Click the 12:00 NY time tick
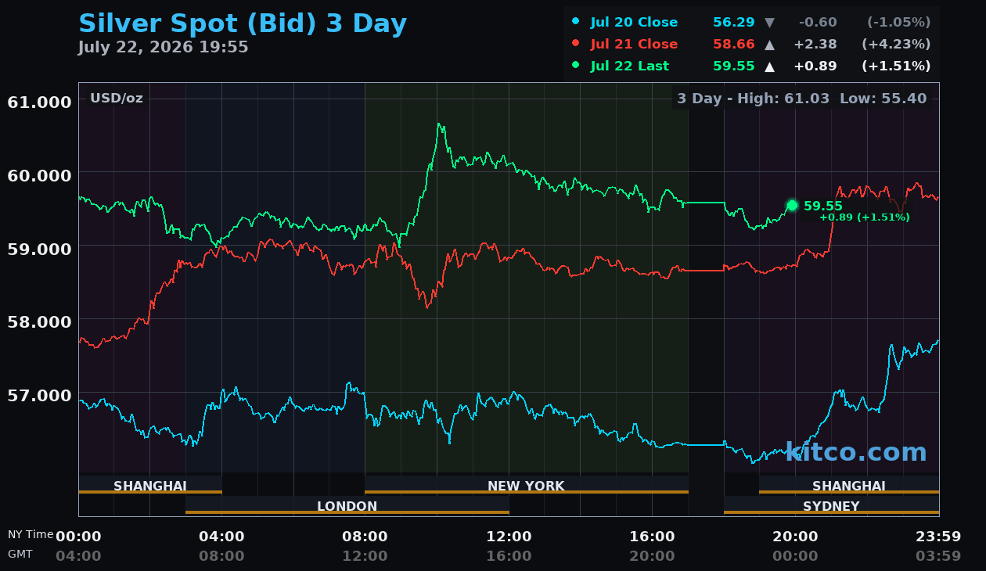The image size is (986, 571). tap(509, 537)
